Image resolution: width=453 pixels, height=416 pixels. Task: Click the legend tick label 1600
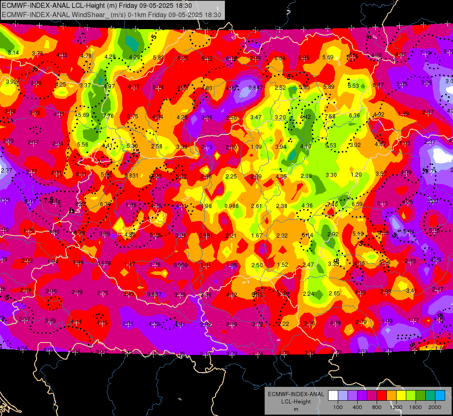(415, 407)
